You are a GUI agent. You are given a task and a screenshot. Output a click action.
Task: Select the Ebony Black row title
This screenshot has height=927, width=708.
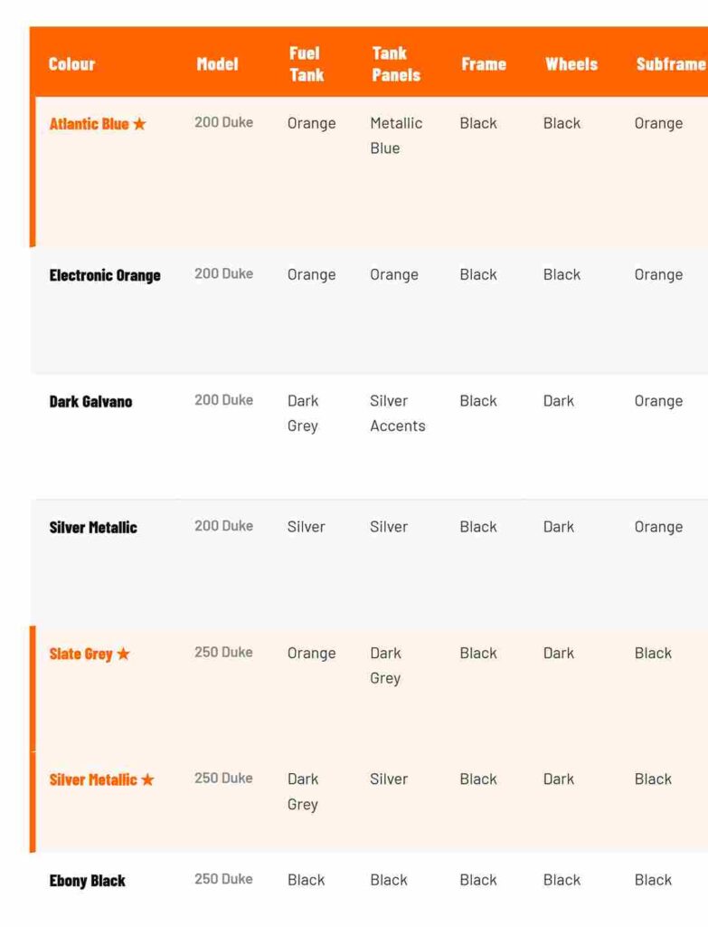click(87, 880)
